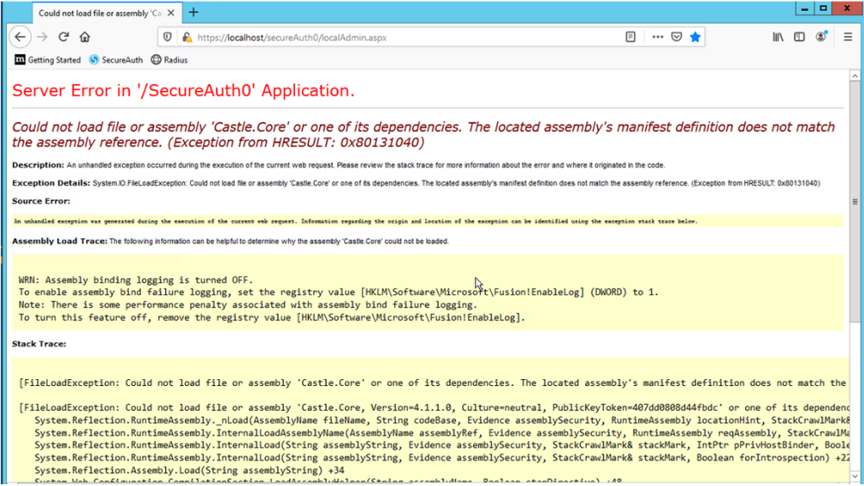Click the 'Source Error:' label

click(41, 201)
